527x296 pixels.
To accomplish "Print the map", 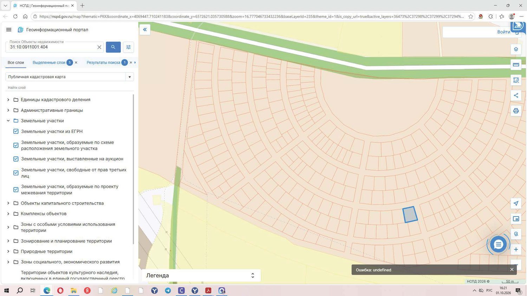I will click(x=516, y=111).
